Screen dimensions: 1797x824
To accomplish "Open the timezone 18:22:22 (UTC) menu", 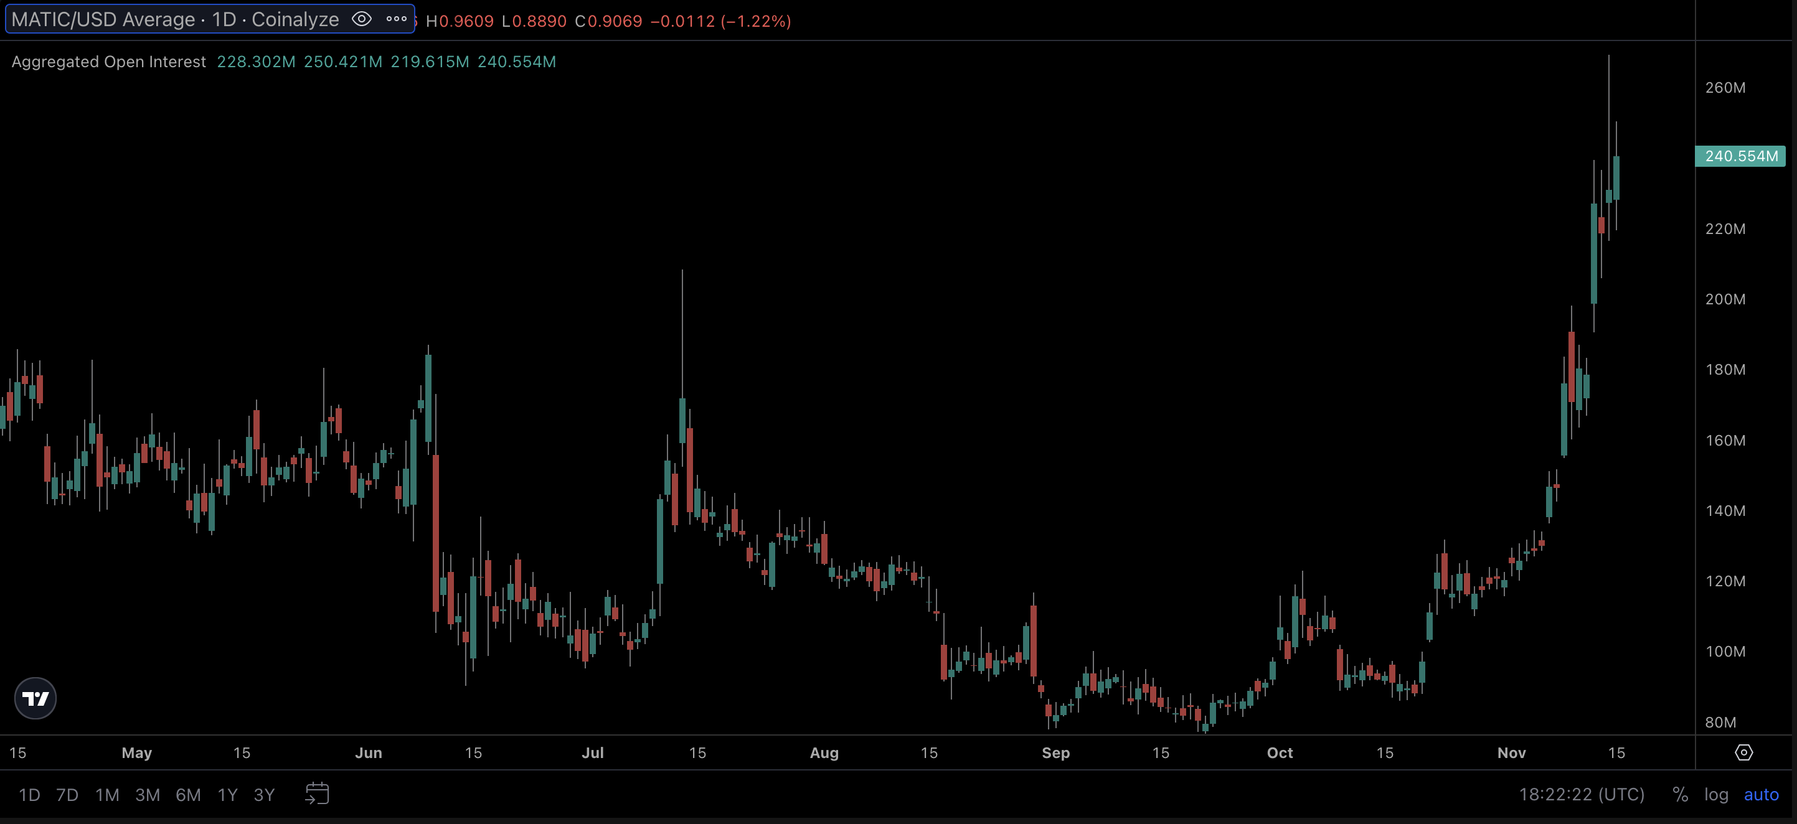I will point(1582,794).
